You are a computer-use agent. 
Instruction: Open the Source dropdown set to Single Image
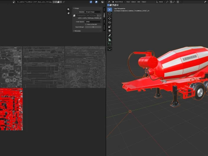pos(93,12)
